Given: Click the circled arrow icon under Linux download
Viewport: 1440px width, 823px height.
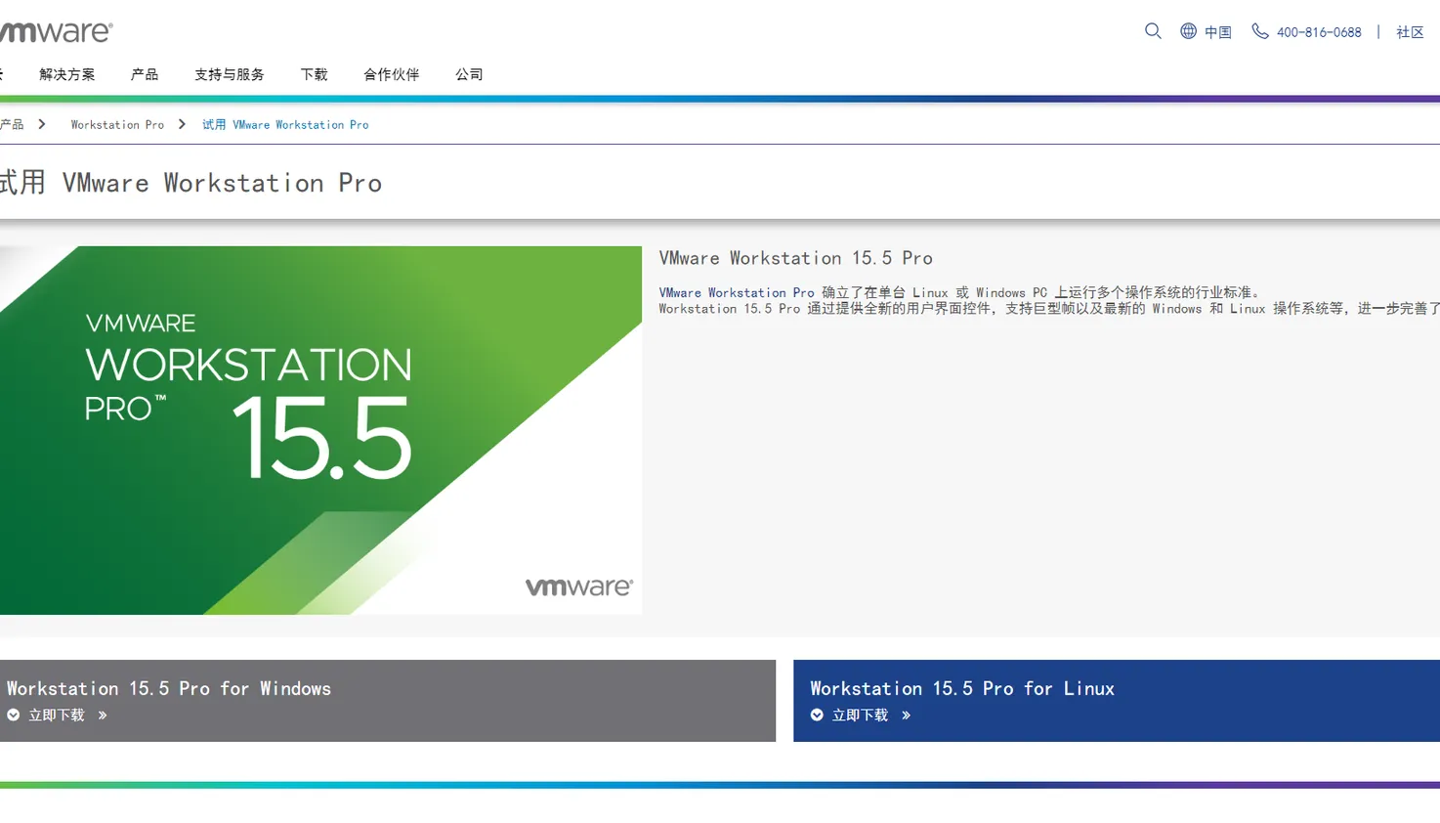Looking at the screenshot, I should click(817, 715).
